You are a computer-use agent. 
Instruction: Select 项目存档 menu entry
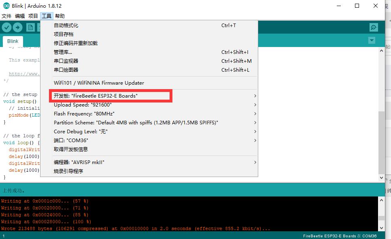(149, 34)
